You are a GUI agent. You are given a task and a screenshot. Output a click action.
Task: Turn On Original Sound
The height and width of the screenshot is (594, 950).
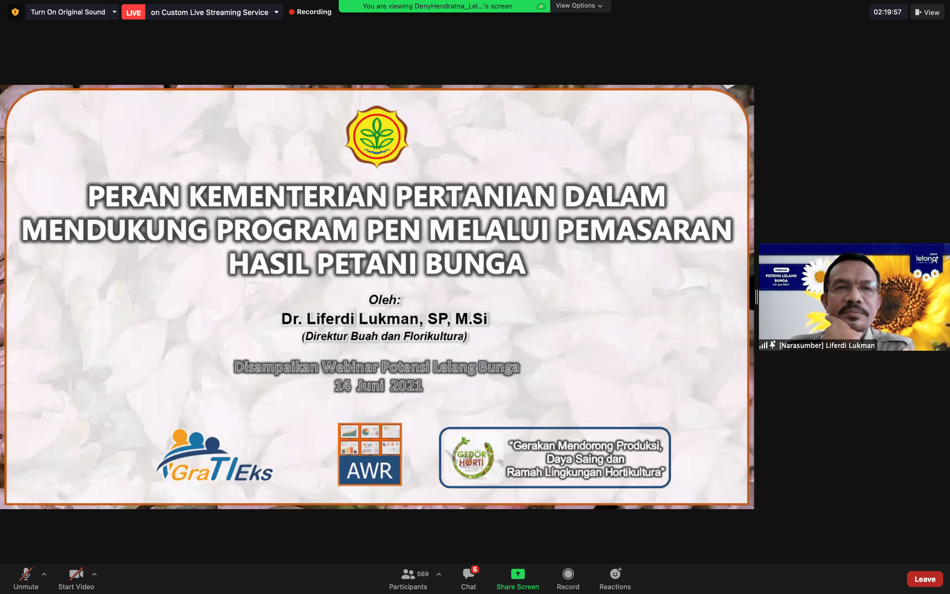68,12
